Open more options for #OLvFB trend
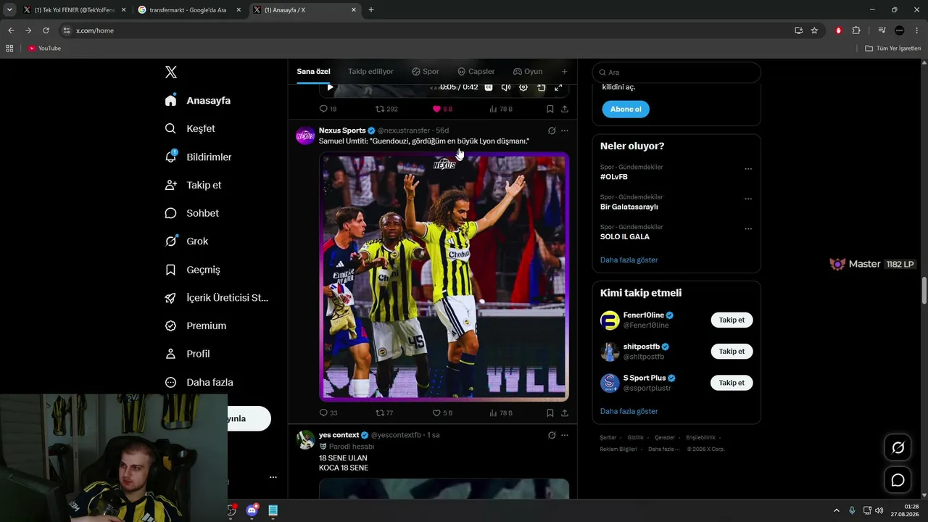 click(748, 169)
